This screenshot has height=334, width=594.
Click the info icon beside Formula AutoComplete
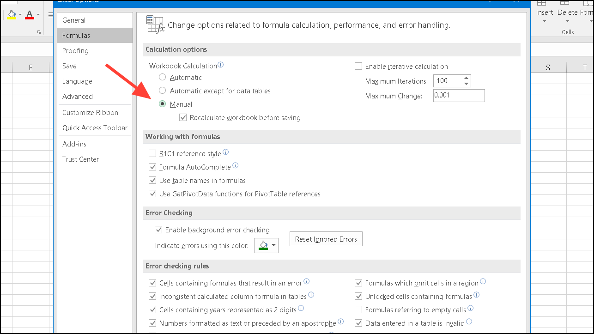[235, 165]
